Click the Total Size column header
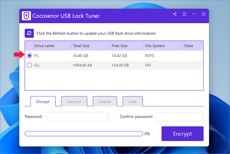 [81, 46]
